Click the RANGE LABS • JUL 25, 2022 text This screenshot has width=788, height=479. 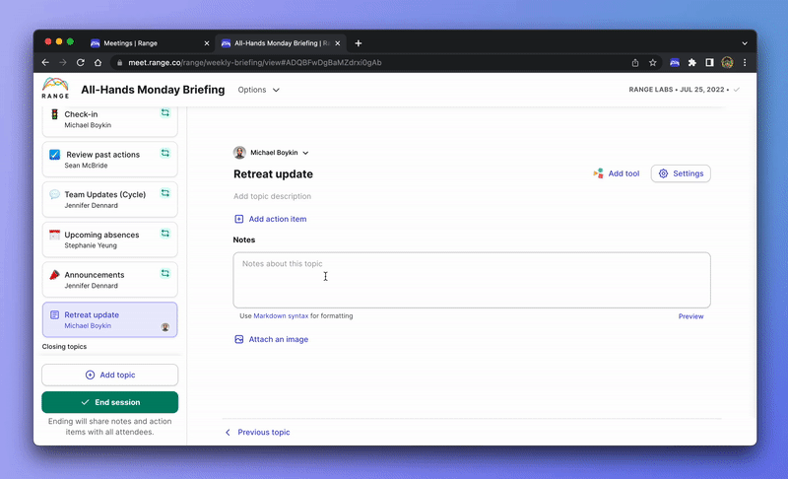point(679,90)
